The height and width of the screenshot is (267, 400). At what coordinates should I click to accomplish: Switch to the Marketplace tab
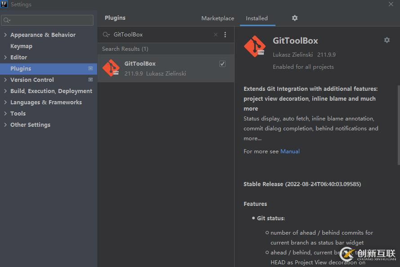218,18
